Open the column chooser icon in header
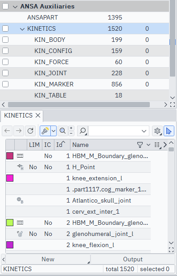The width and height of the screenshot is (177, 276). [157, 145]
